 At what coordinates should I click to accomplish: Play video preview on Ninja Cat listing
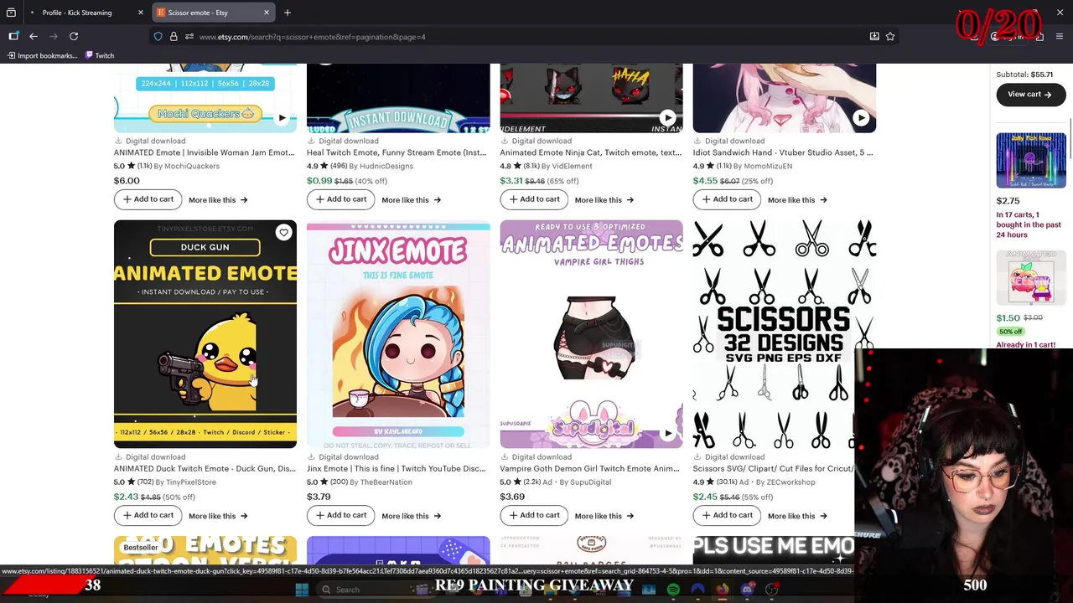point(667,118)
